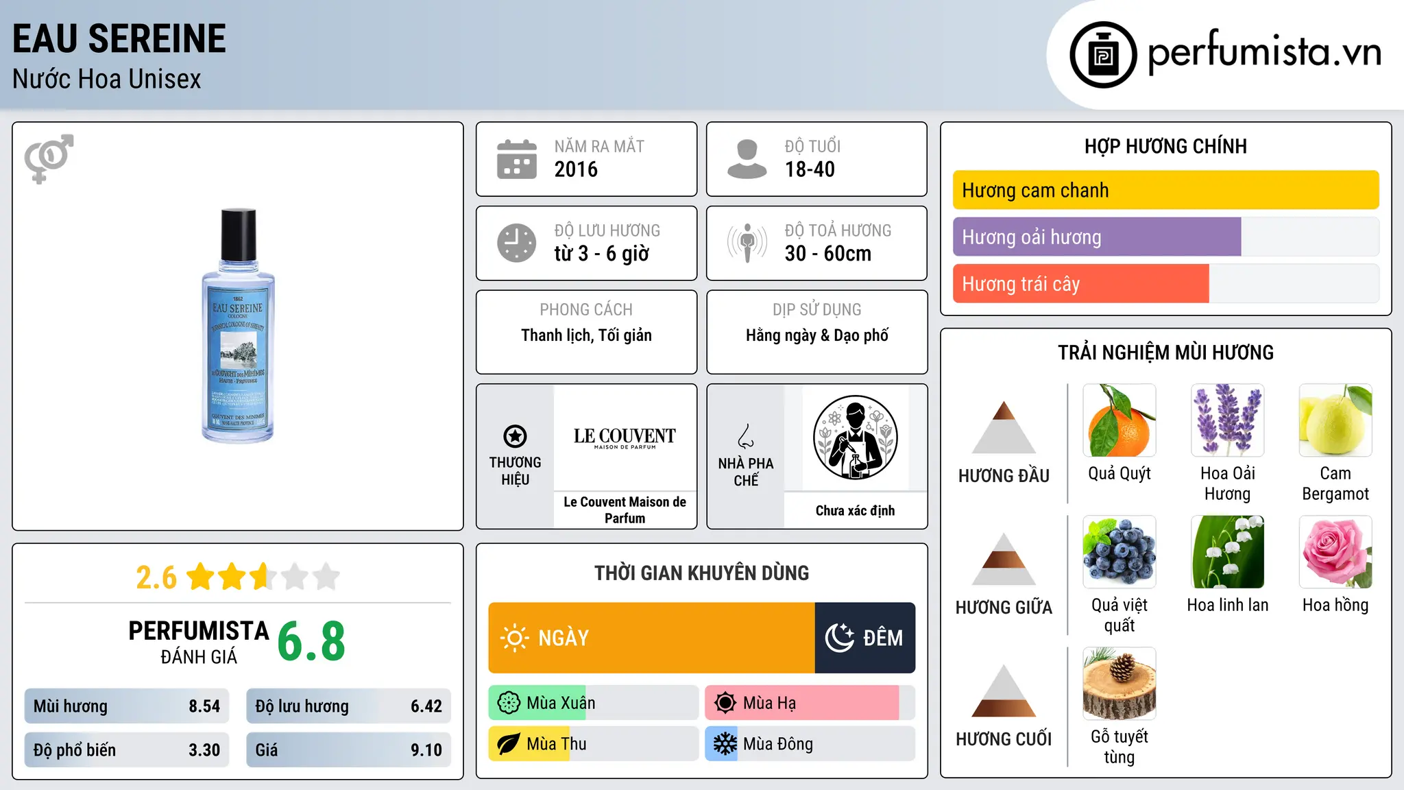Click the Nước Hoa Unisex subtitle
1404x790 pixels.
coord(107,80)
